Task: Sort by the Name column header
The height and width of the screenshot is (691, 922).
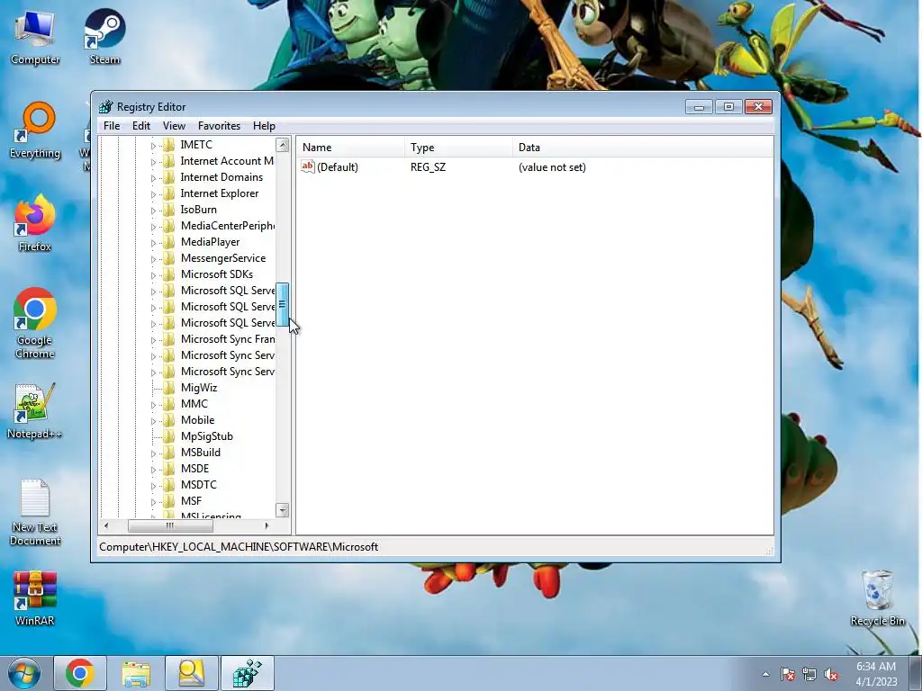Action: 350,148
